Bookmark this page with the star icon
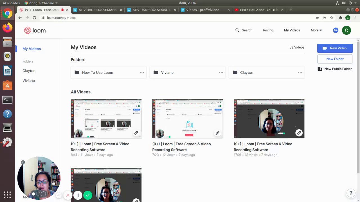This screenshot has height=202, width=360. click(332, 18)
